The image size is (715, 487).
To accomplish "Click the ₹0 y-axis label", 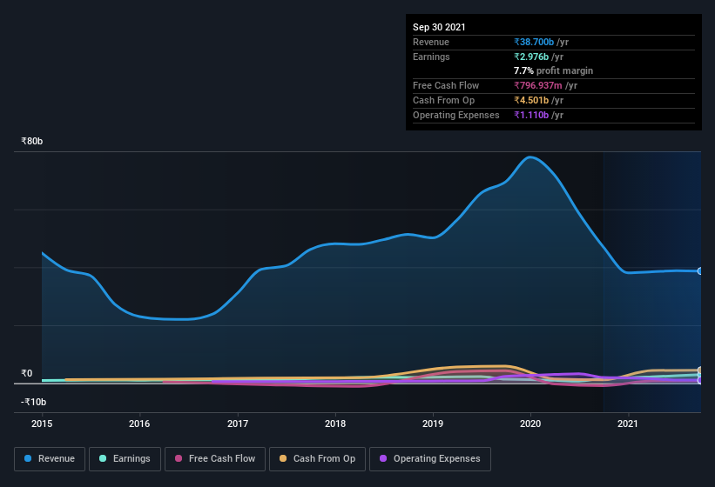I will click(27, 373).
